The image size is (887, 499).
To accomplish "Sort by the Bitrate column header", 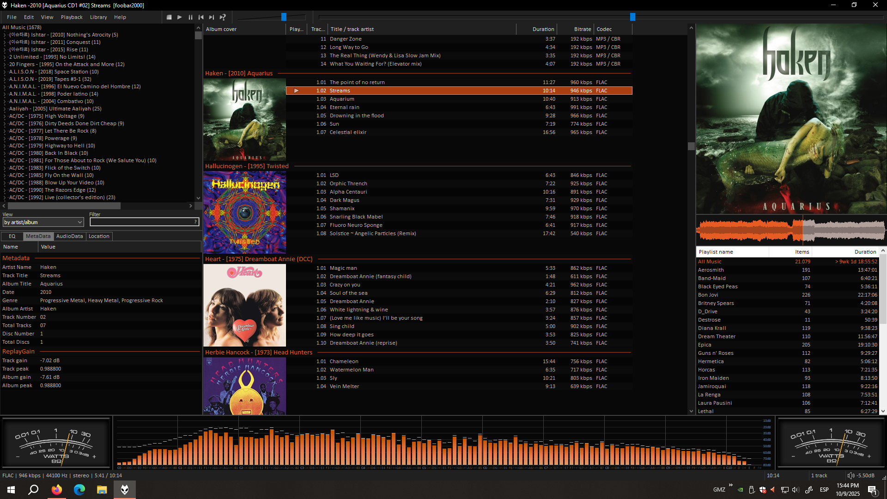I will tap(582, 29).
